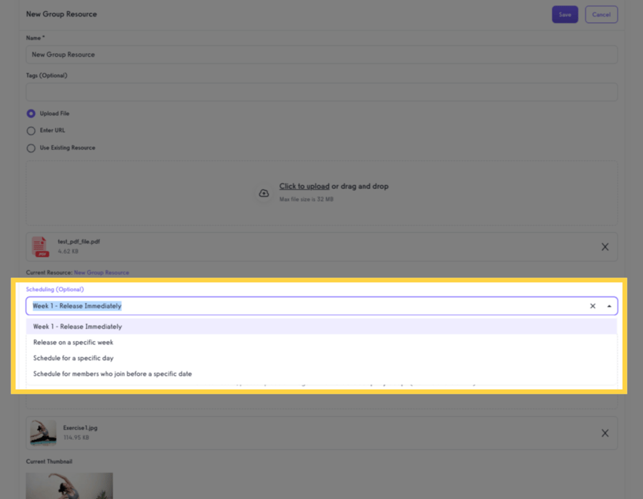This screenshot has height=499, width=643.
Task: Click the Tags (Optional) input field
Action: pos(322,92)
